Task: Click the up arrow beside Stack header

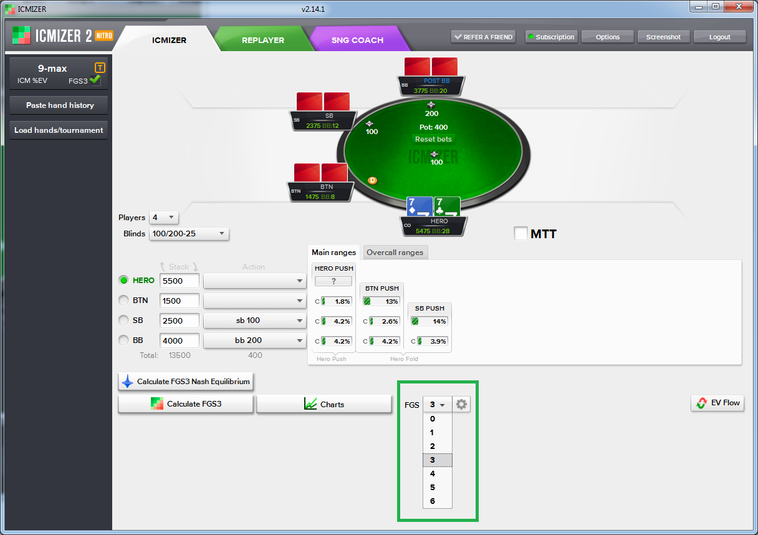Action: pos(163,267)
